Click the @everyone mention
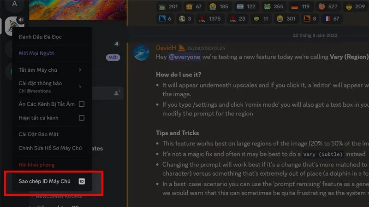 (x=184, y=57)
